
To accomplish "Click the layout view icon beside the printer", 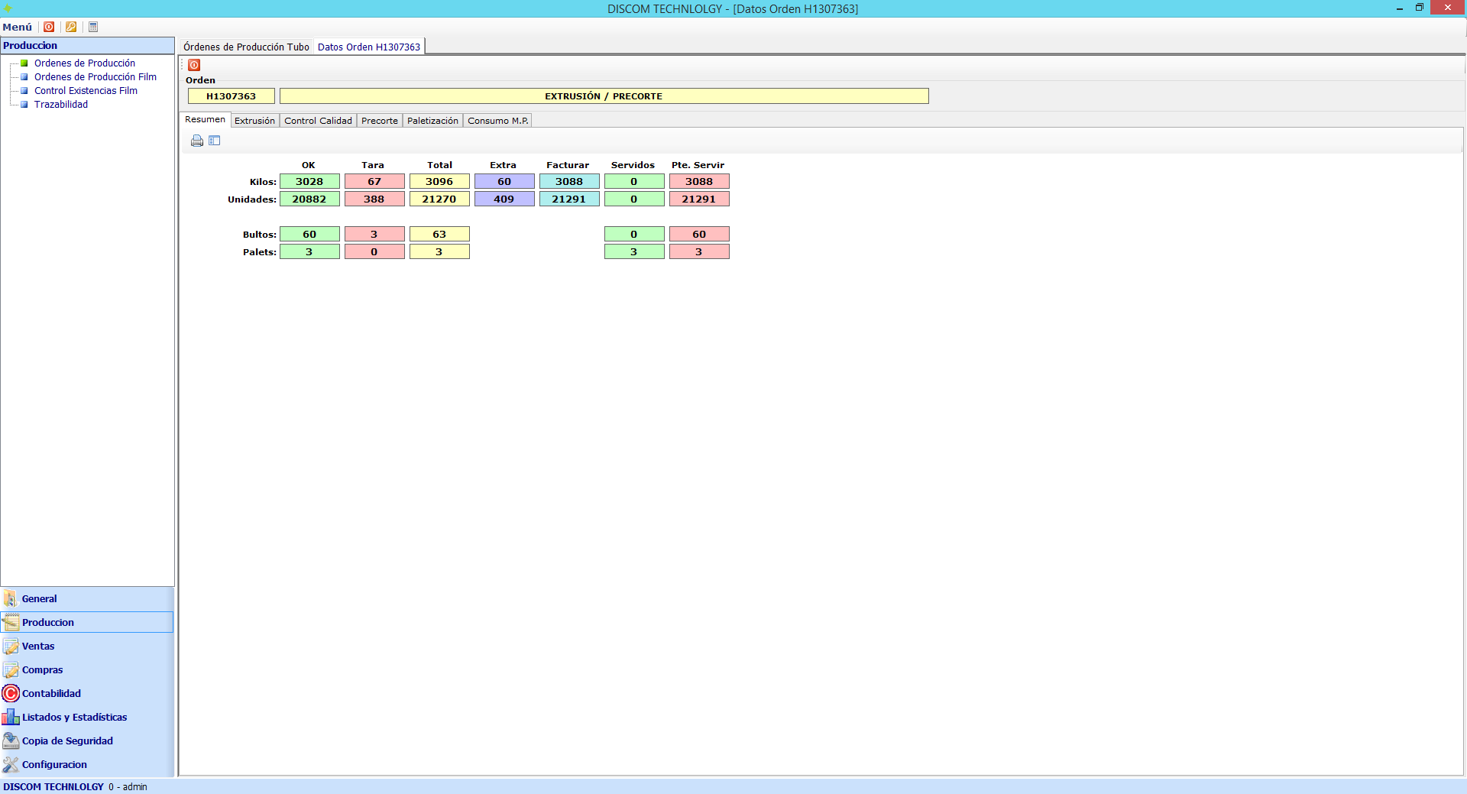I will 215,141.
